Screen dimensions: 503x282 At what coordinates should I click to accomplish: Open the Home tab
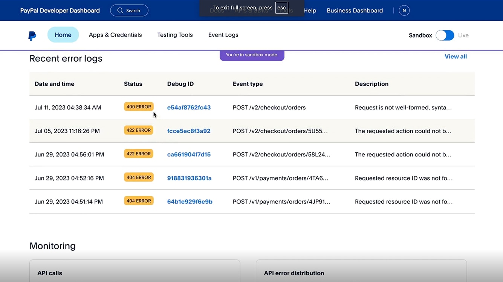click(63, 35)
